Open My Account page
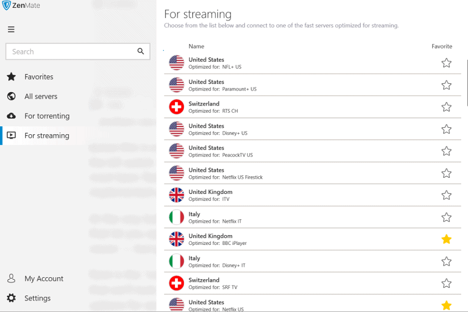The width and height of the screenshot is (468, 312). click(44, 279)
